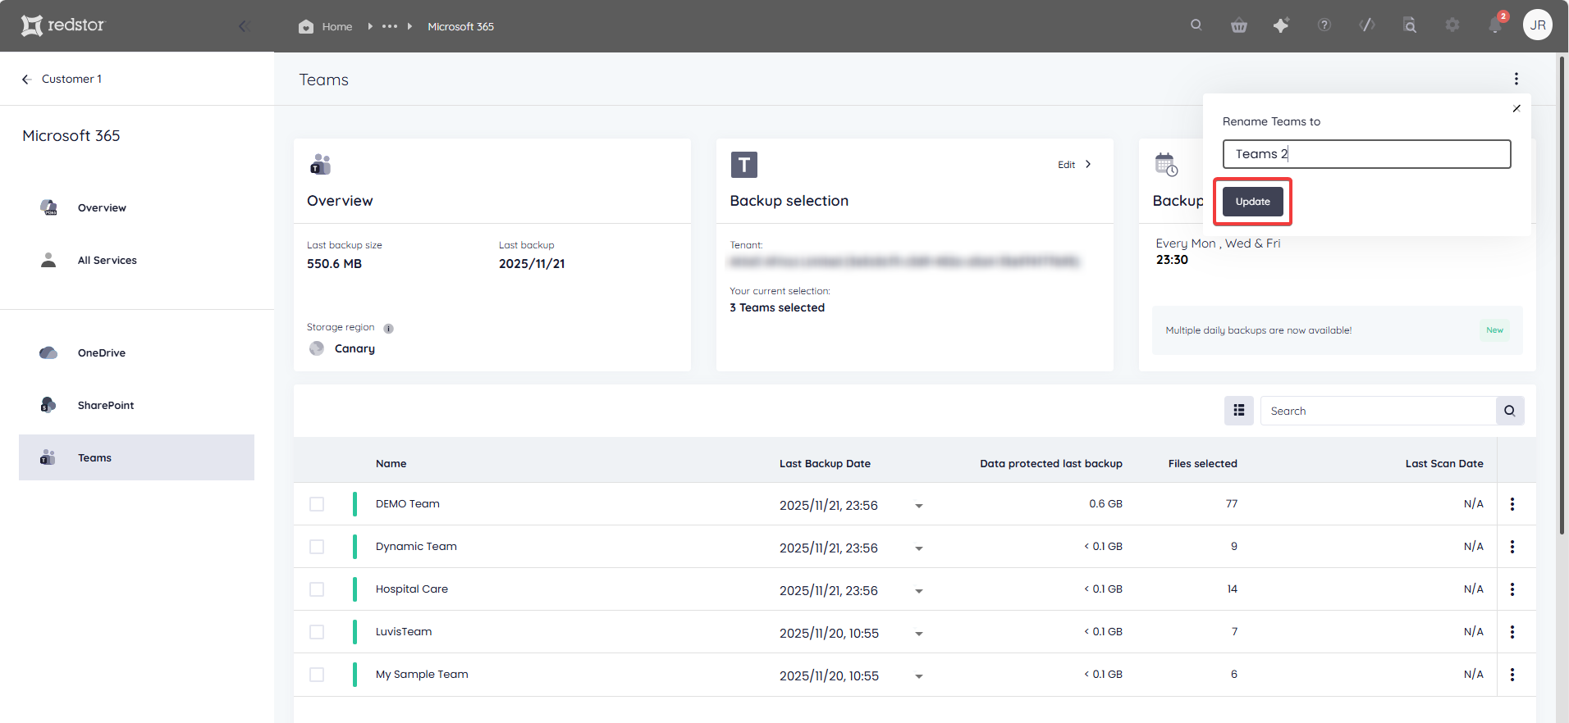Screen dimensions: 1569x723
Task: Toggle the column view icon
Action: tap(1238, 411)
